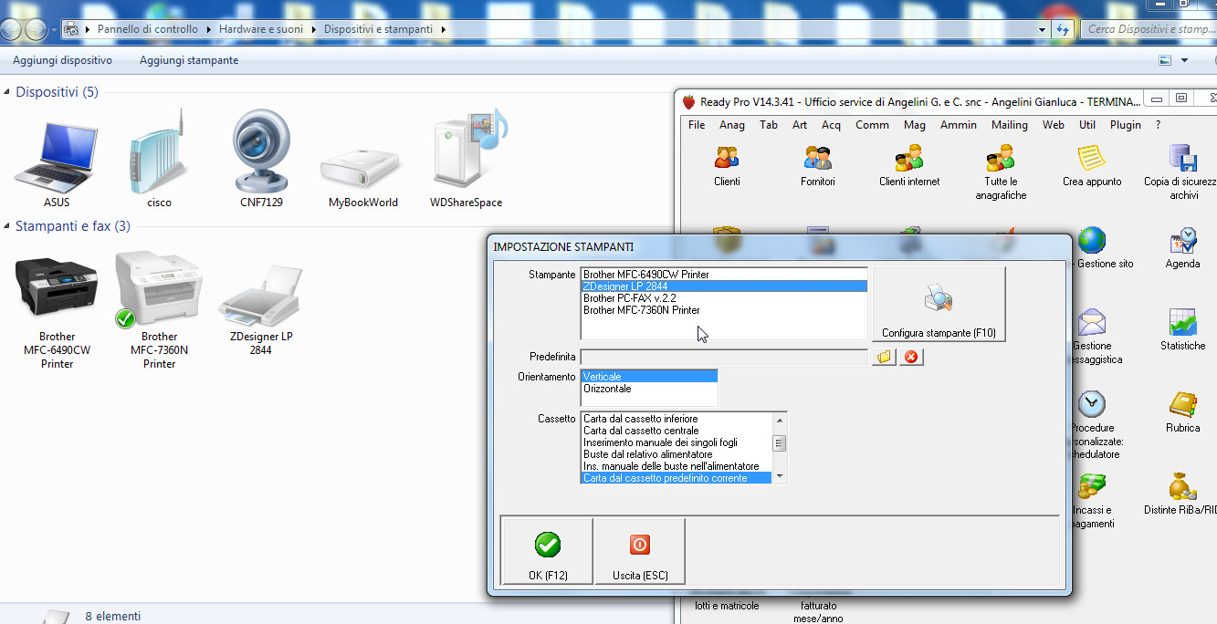The height and width of the screenshot is (624, 1217).
Task: Select Brother MFC-6490CW Printer in Stampante list
Action: point(724,274)
